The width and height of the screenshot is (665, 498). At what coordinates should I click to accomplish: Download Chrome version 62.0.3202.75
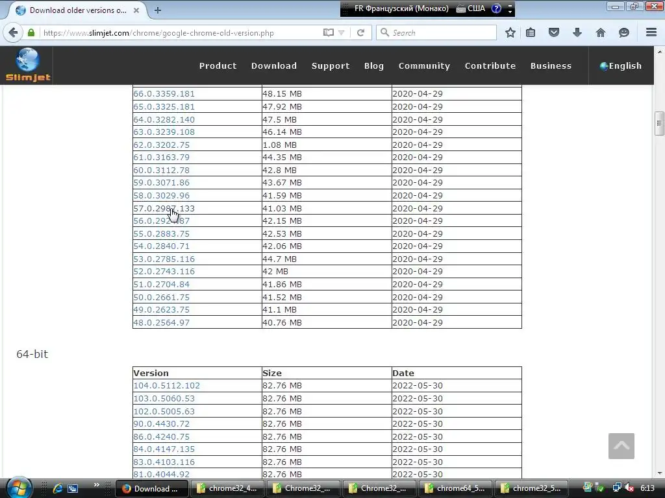coord(162,145)
